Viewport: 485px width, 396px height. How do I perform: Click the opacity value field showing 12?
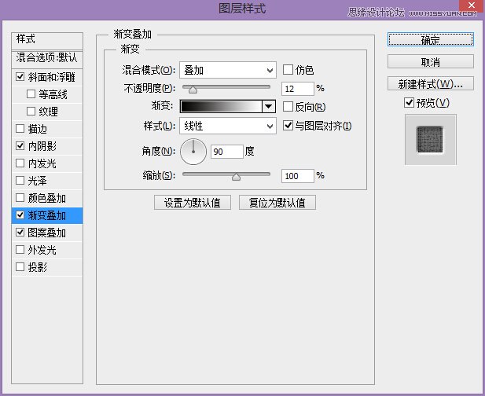tap(298, 89)
